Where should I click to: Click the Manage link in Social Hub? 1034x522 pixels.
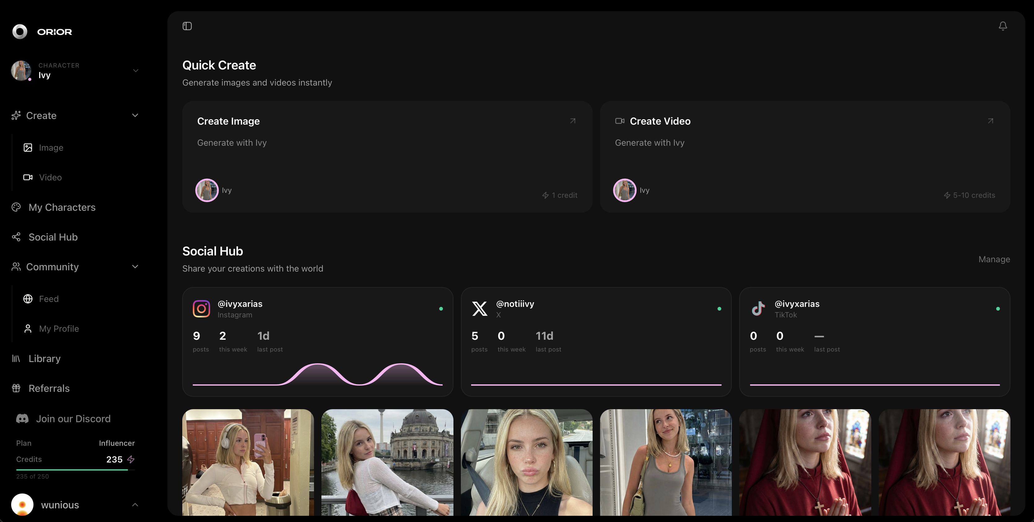tap(994, 259)
